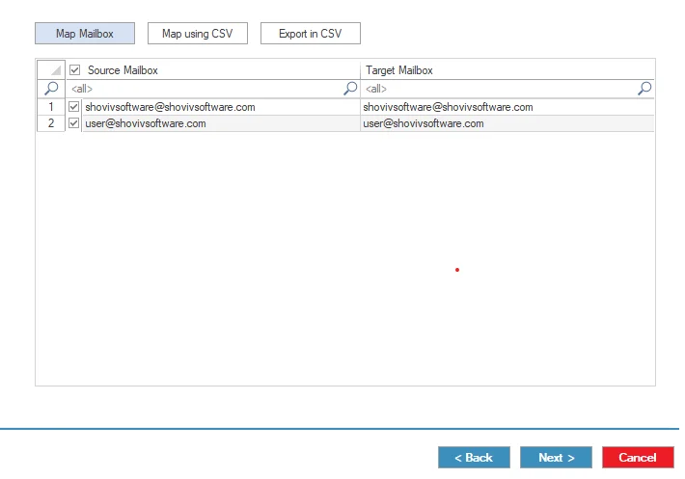Select row number 2 header

(x=51, y=123)
